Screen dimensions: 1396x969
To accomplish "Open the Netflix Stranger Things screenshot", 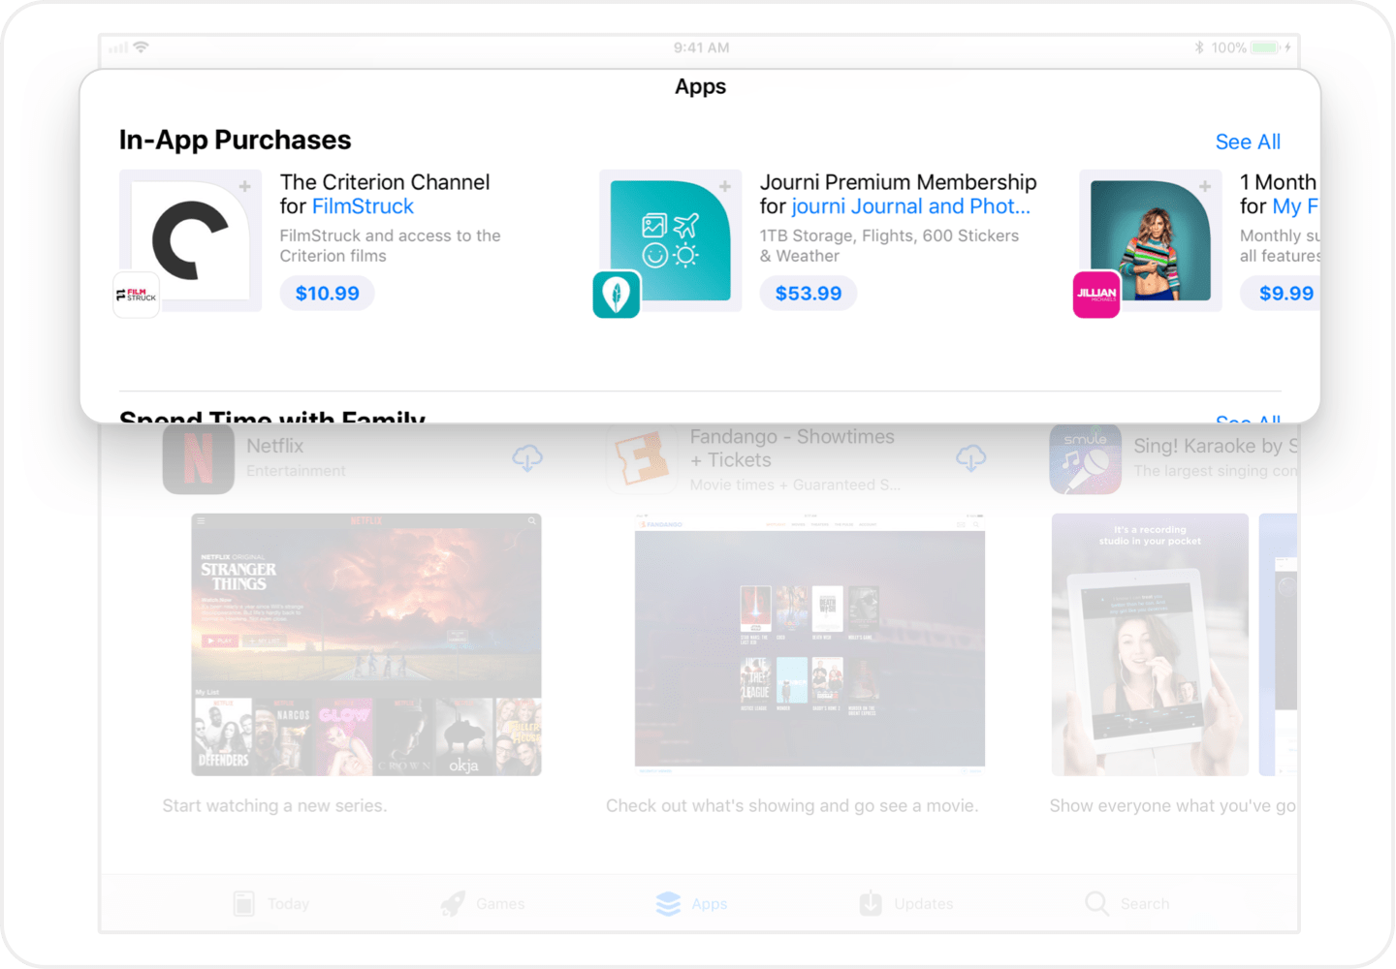I will coord(366,644).
